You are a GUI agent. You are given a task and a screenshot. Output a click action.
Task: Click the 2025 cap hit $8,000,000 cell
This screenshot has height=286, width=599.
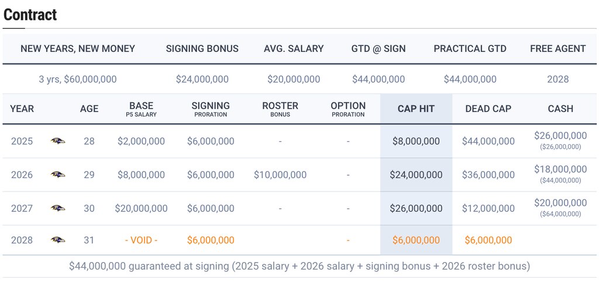pyautogui.click(x=416, y=141)
